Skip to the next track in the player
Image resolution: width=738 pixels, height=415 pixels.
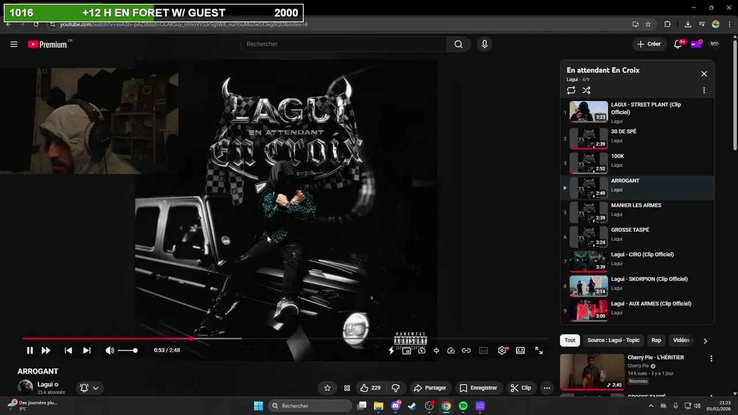tap(86, 350)
